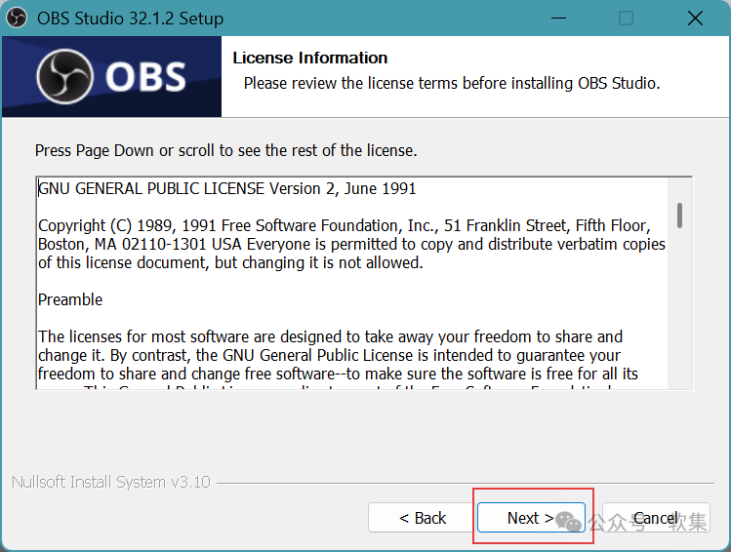
Task: Minimize the setup window
Action: 558,19
